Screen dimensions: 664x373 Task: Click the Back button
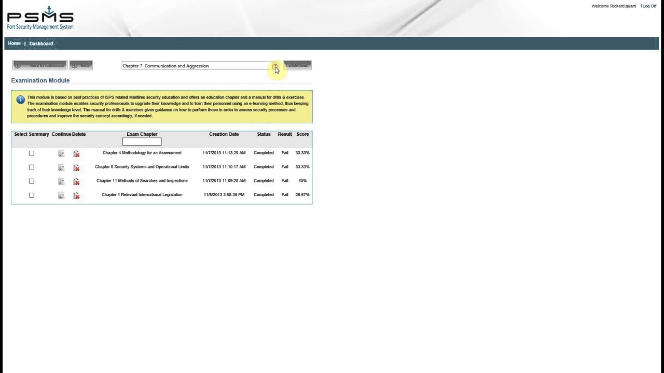click(x=81, y=66)
